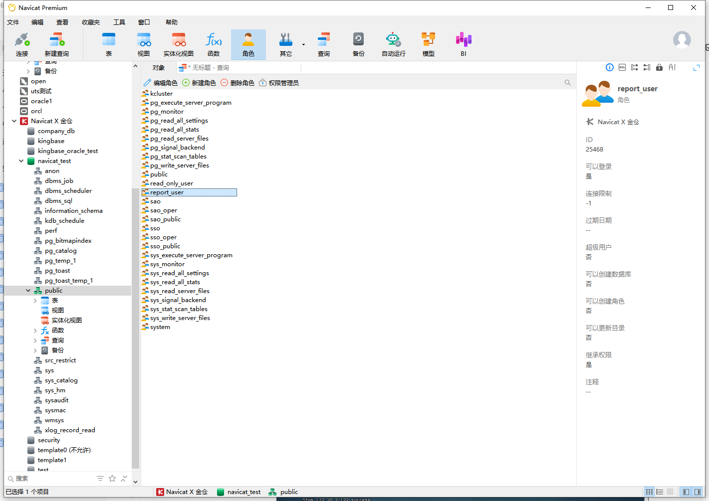
Task: Expand the 函数 functions node under public
Action: click(35, 331)
